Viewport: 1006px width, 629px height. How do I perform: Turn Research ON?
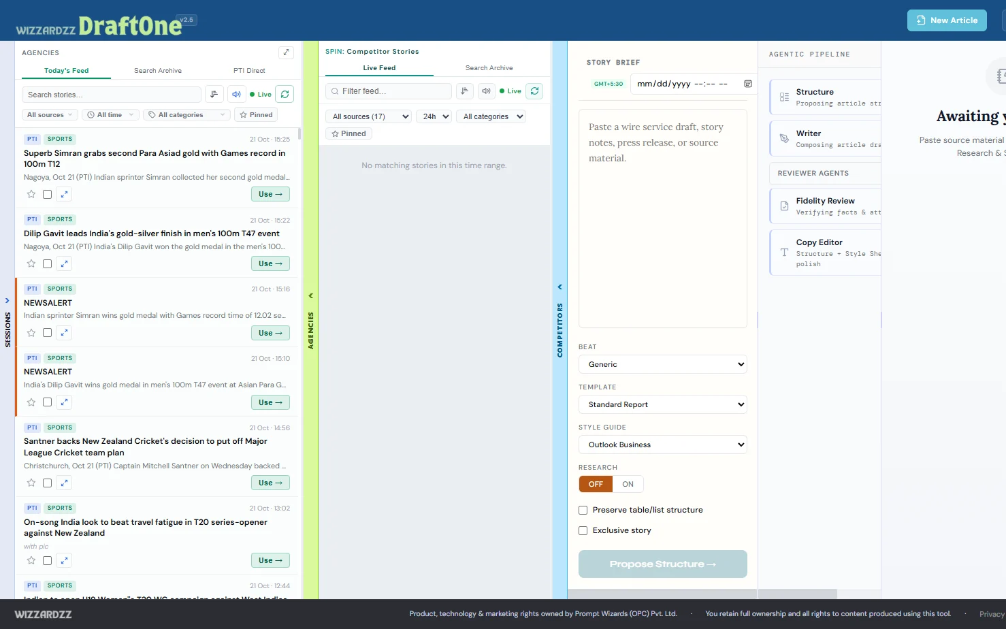(628, 484)
